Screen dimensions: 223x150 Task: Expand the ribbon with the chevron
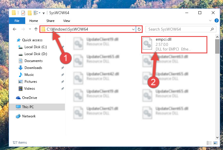[x=210, y=21]
